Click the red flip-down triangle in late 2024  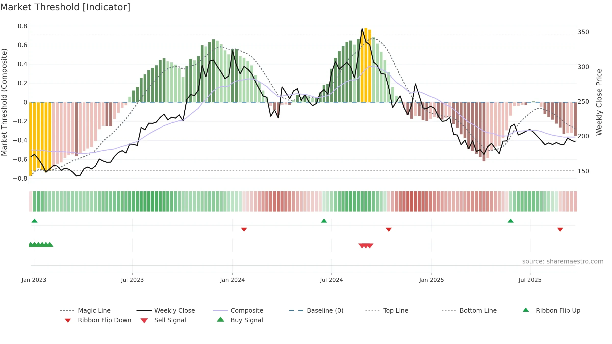[x=389, y=230]
